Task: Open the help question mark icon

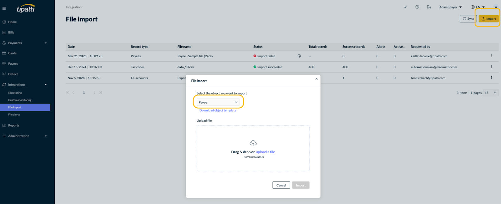Action: point(417,7)
